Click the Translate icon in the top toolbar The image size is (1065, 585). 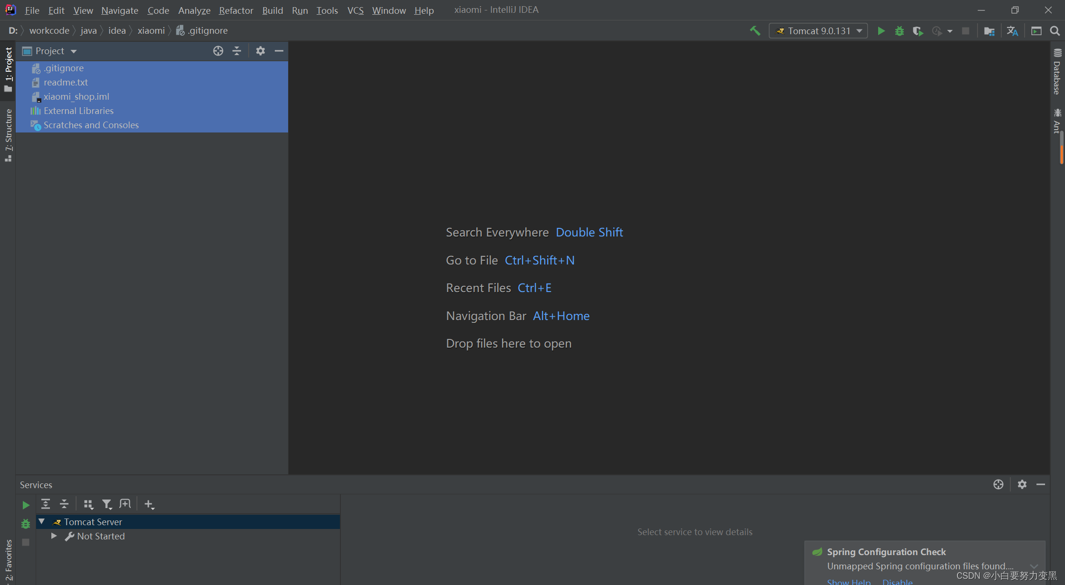click(x=1012, y=31)
